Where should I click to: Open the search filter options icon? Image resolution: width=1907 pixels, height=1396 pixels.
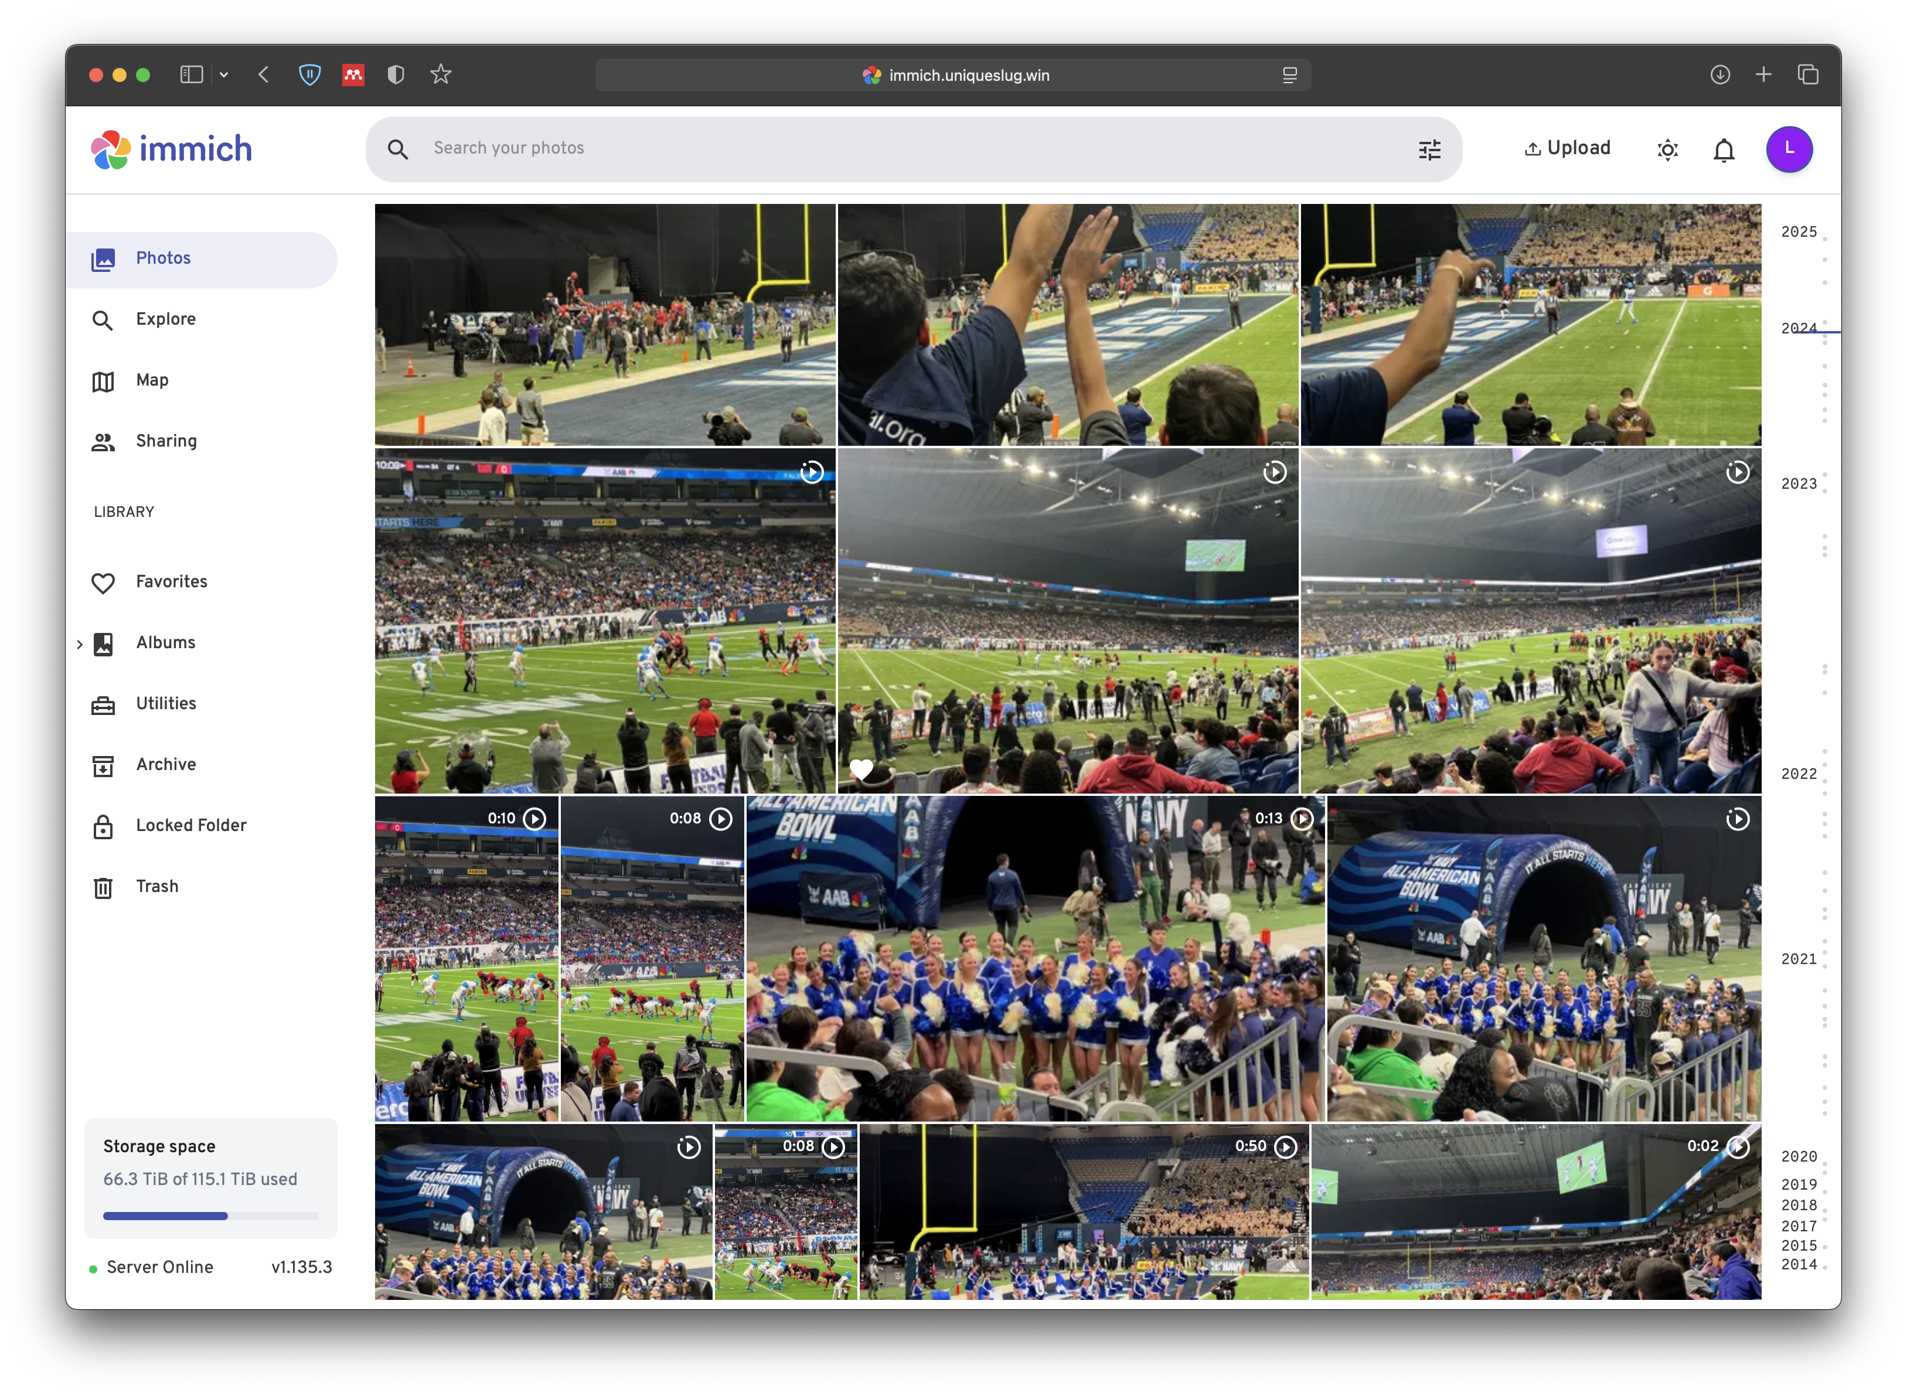click(x=1429, y=149)
